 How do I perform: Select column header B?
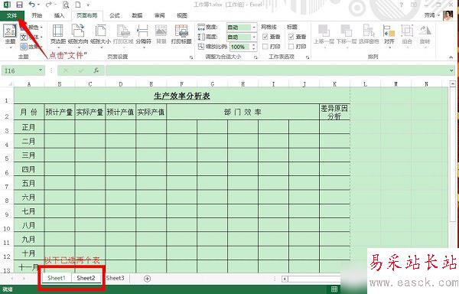tap(60, 84)
